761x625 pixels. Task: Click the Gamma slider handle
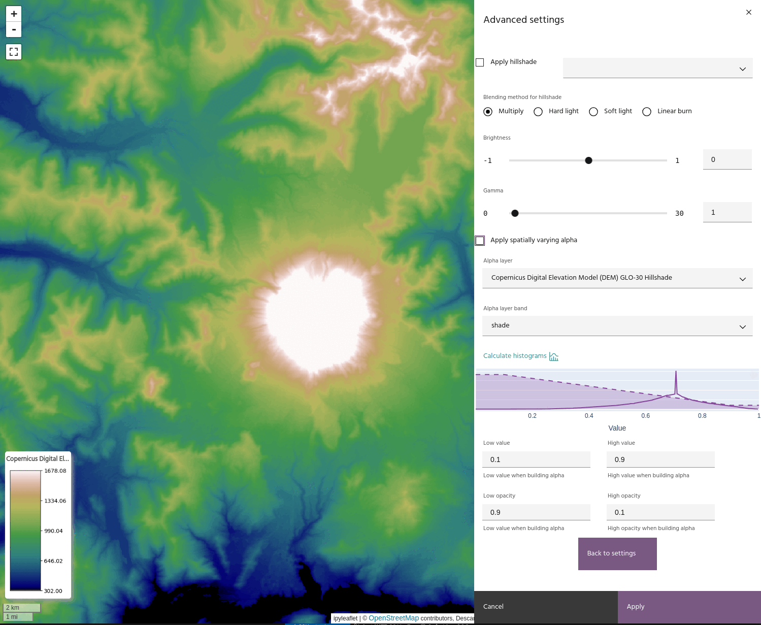pos(515,213)
